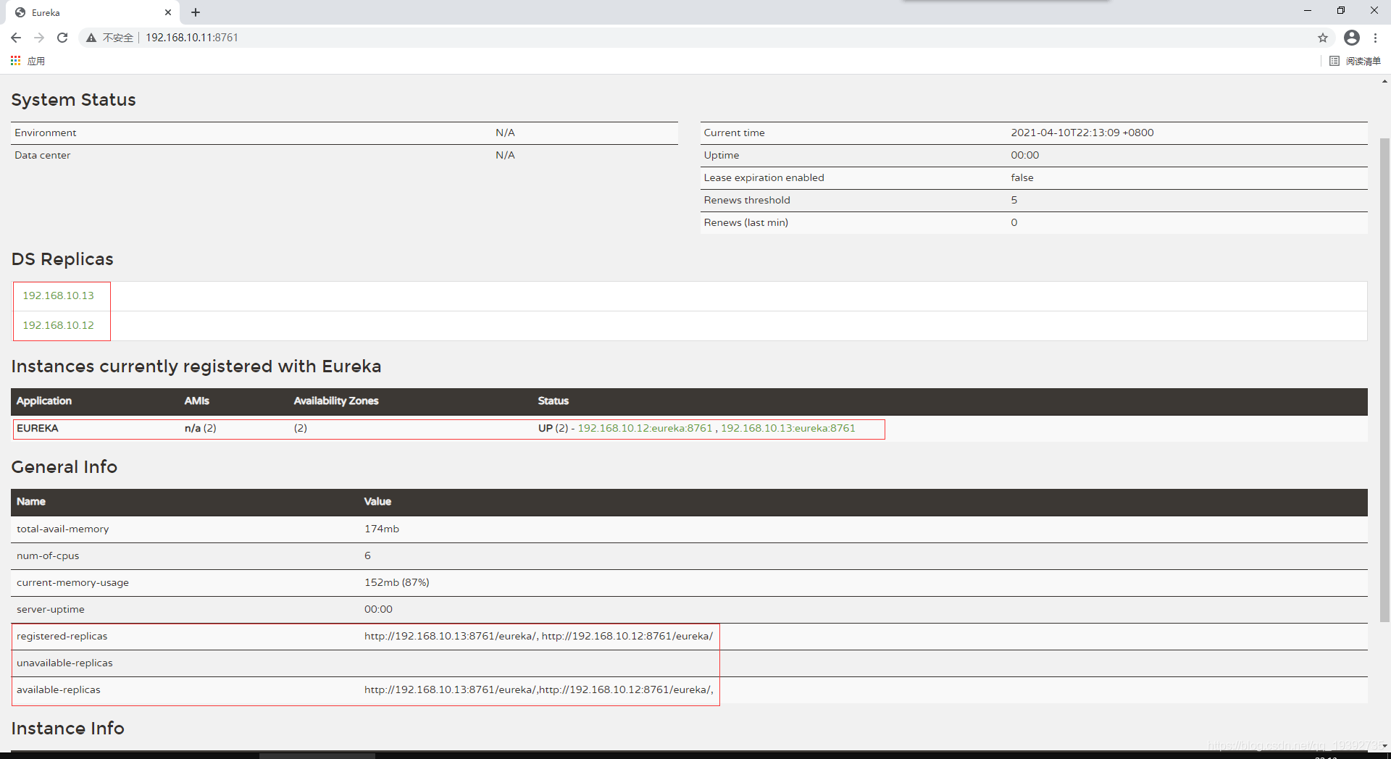This screenshot has height=759, width=1391.
Task: Click the Renews threshold label
Action: tap(747, 200)
